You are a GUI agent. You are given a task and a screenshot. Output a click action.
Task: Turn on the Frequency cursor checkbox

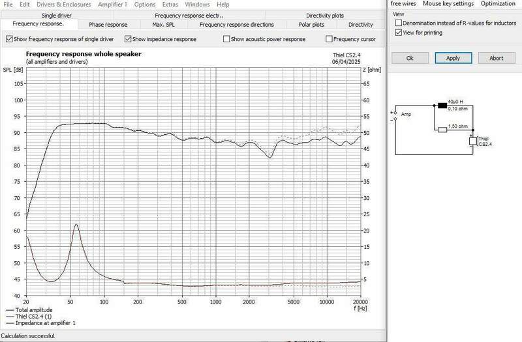point(329,39)
